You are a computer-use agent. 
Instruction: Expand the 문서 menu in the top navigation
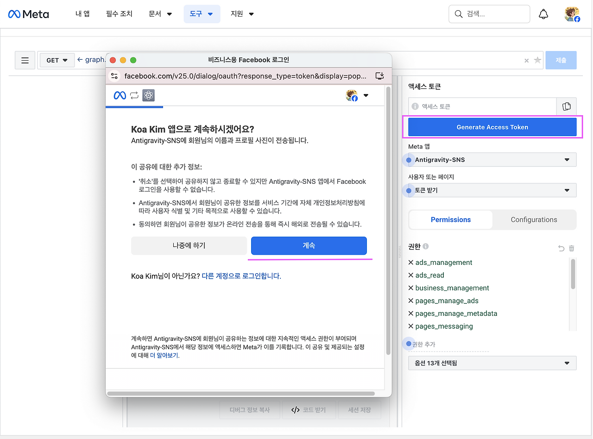pos(161,14)
